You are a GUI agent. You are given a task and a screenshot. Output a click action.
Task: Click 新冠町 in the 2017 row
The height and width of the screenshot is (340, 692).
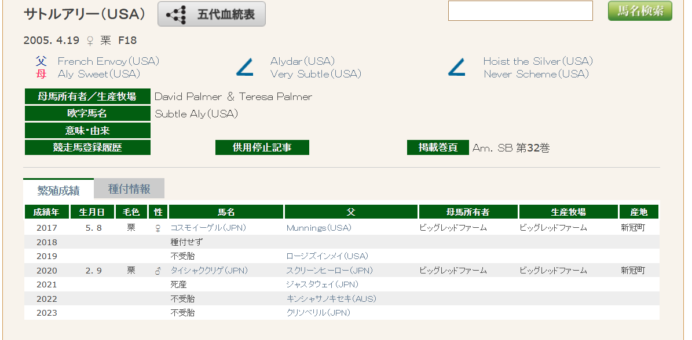633,228
